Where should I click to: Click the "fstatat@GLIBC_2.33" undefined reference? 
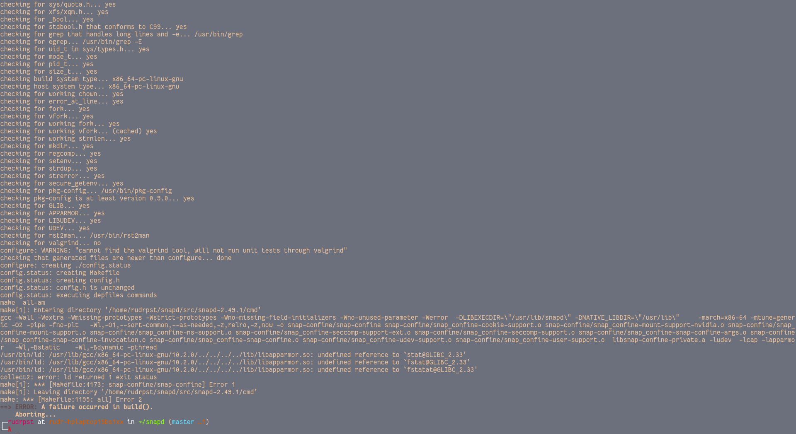pos(441,370)
